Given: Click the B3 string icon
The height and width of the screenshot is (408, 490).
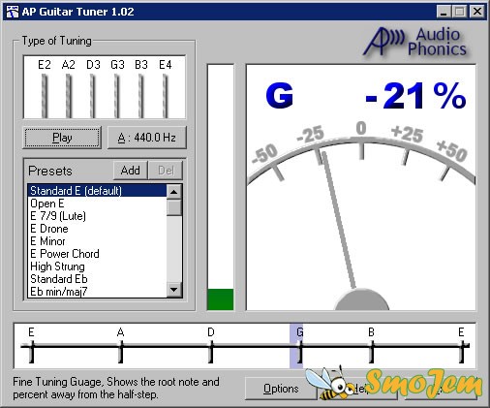Looking at the screenshot, I should (141, 96).
